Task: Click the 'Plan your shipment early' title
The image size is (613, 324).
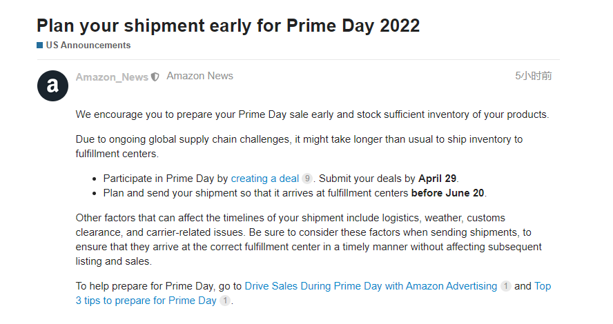Action: pos(228,26)
